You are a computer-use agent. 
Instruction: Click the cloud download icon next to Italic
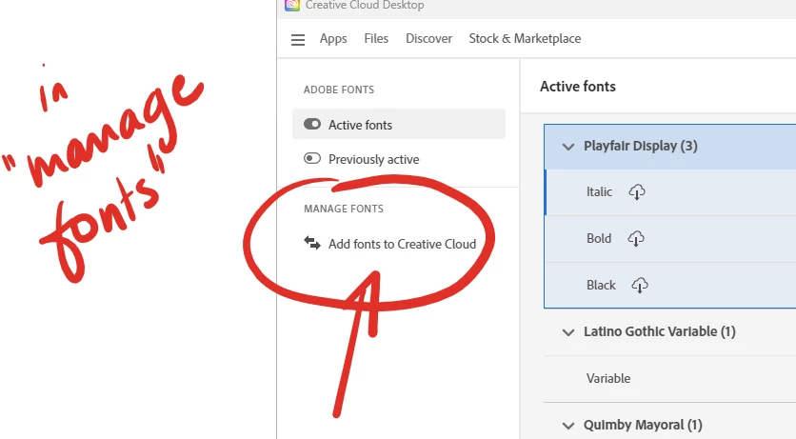(637, 191)
